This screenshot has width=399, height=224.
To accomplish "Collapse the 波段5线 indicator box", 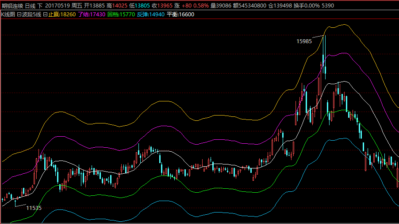I will [x=19, y=15].
